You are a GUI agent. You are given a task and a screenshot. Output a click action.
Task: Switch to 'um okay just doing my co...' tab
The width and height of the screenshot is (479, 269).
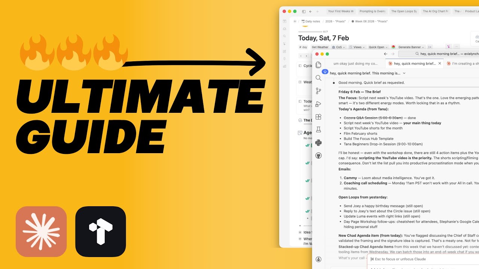(x=356, y=64)
